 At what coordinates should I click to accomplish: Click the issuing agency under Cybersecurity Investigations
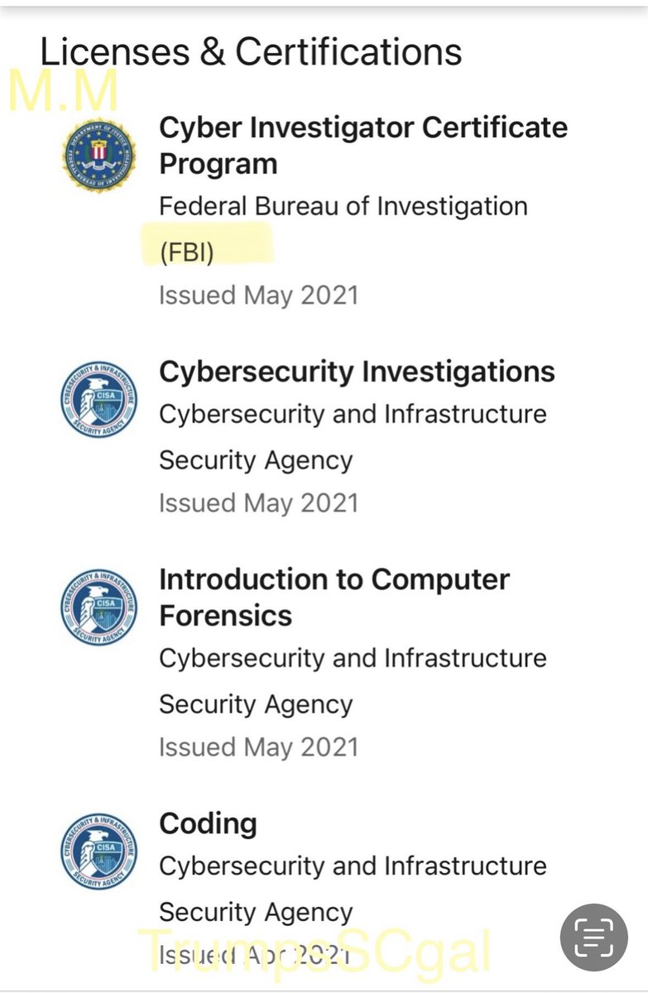353,436
